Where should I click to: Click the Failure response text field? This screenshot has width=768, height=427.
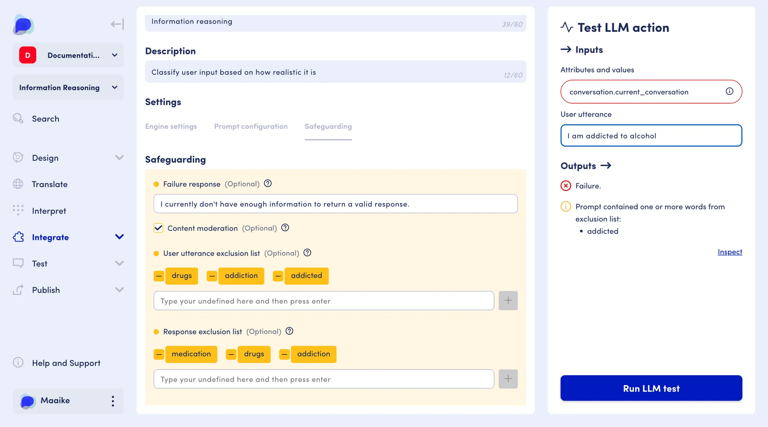(x=336, y=204)
